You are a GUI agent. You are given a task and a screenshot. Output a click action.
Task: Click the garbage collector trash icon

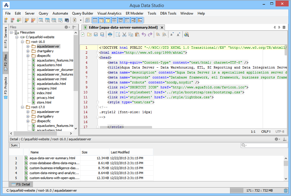coord(286,190)
